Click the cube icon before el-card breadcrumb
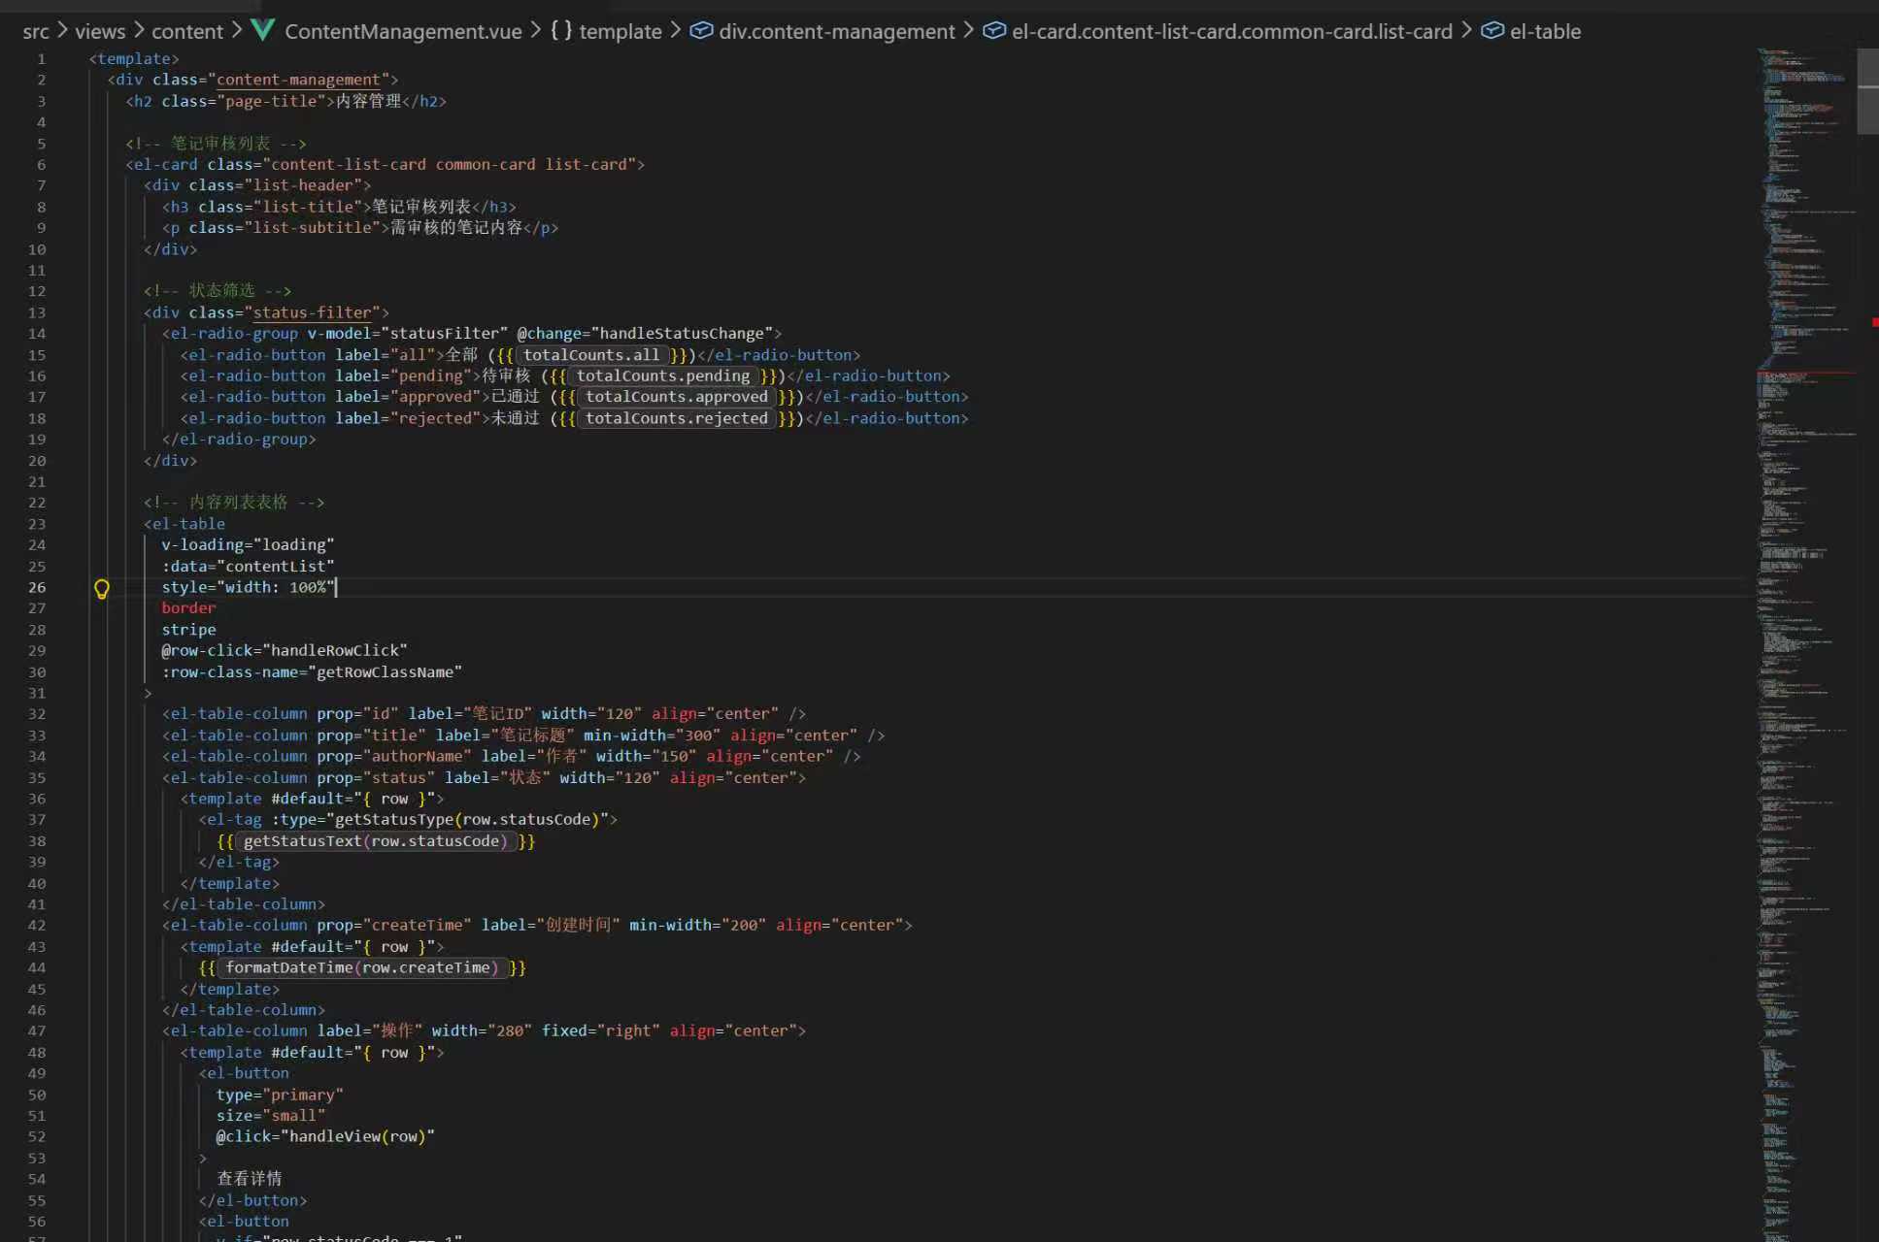 pos(993,30)
